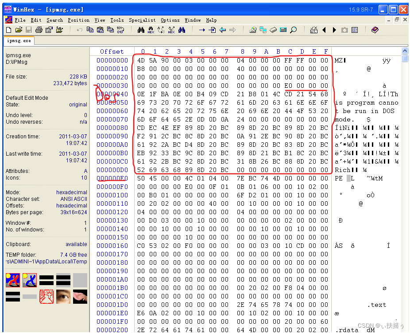Click the table grid toolbar icon
Viewport: 410px width, 333px height.
pyautogui.click(x=355, y=30)
